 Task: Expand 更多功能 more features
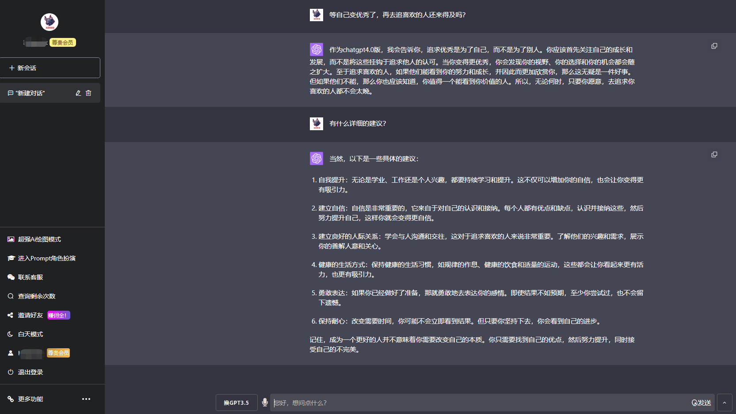point(30,399)
